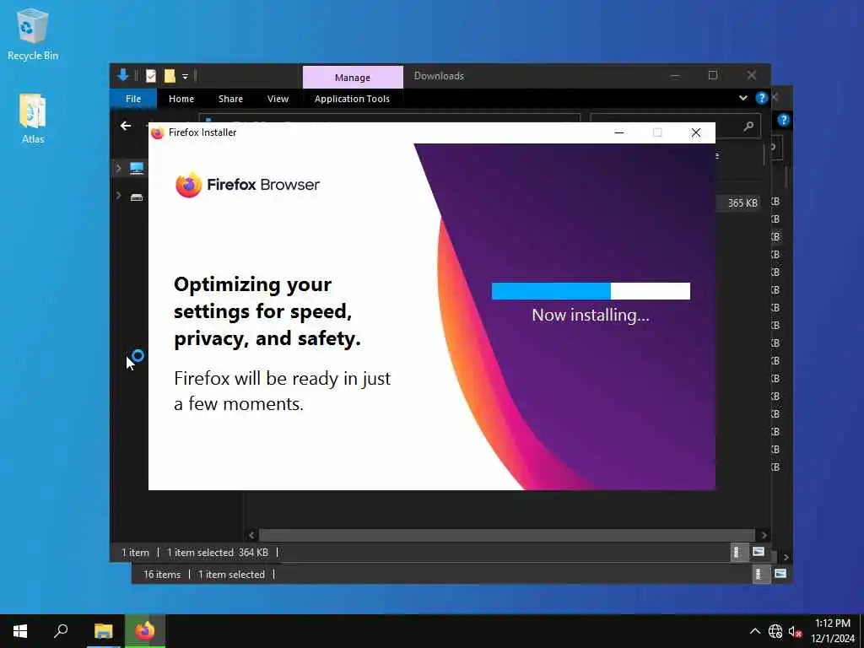Click the scroll left arrow in Downloads window

point(251,535)
